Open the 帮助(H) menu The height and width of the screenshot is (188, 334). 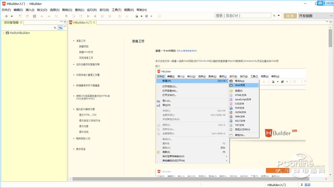tap(142, 10)
